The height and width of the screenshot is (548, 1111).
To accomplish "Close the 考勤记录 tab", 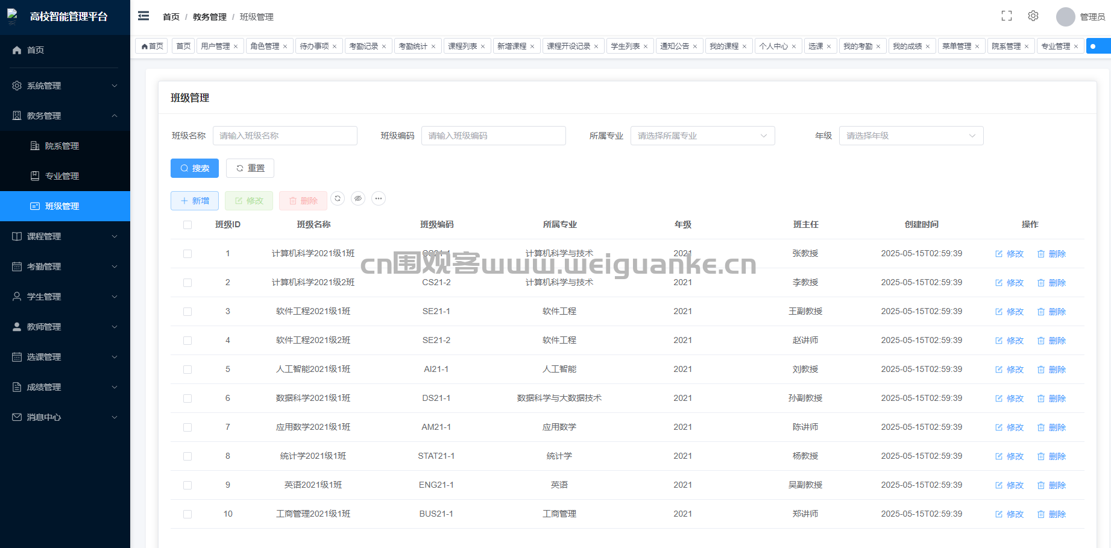I will 384,46.
